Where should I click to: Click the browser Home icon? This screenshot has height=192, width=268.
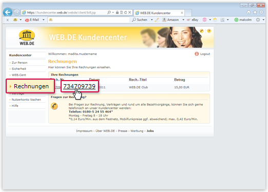(x=248, y=12)
